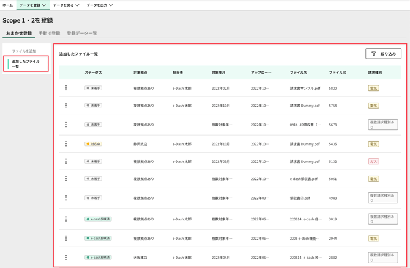
Task: Select ファイルを追加 in the sidebar
Action: click(24, 51)
